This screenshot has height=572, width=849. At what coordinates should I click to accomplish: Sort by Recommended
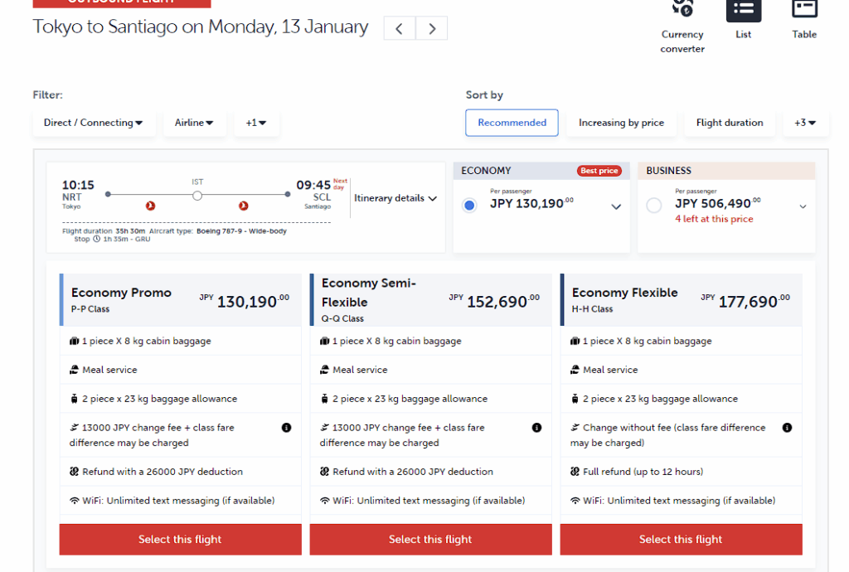coord(512,123)
